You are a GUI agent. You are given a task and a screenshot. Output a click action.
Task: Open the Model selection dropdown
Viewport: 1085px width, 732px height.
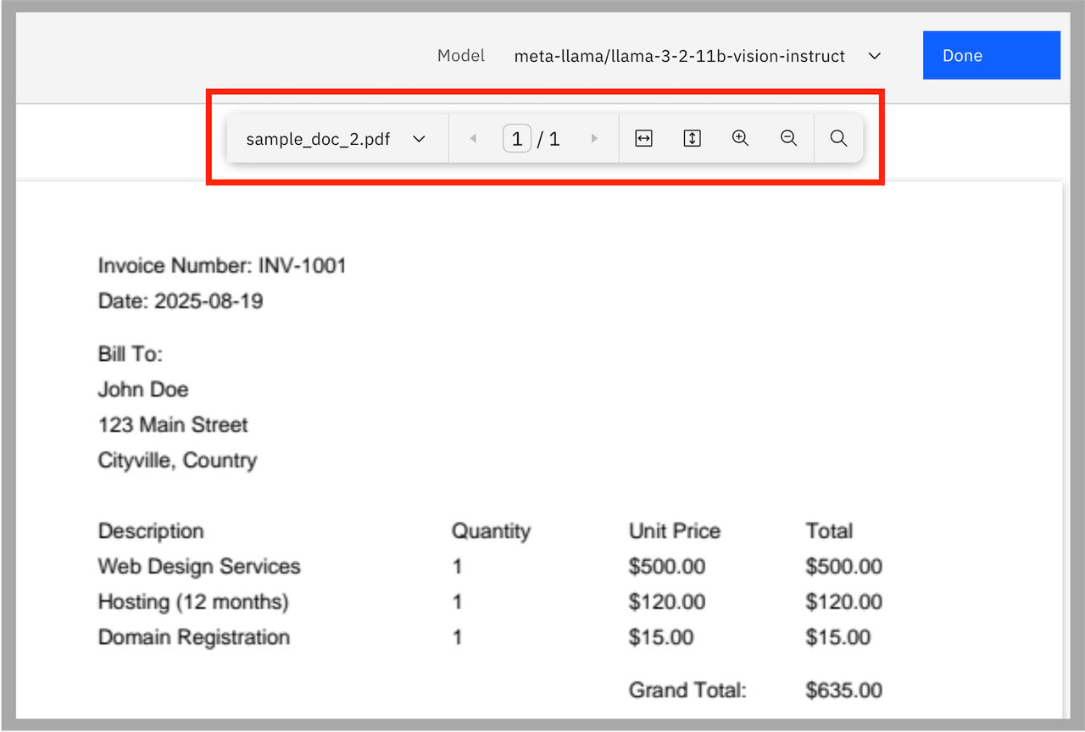coord(697,56)
